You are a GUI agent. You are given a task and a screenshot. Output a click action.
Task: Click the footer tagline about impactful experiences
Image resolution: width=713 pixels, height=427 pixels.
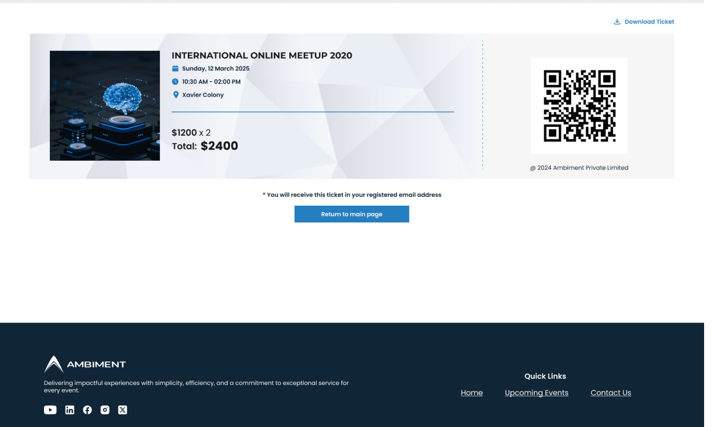click(x=196, y=387)
